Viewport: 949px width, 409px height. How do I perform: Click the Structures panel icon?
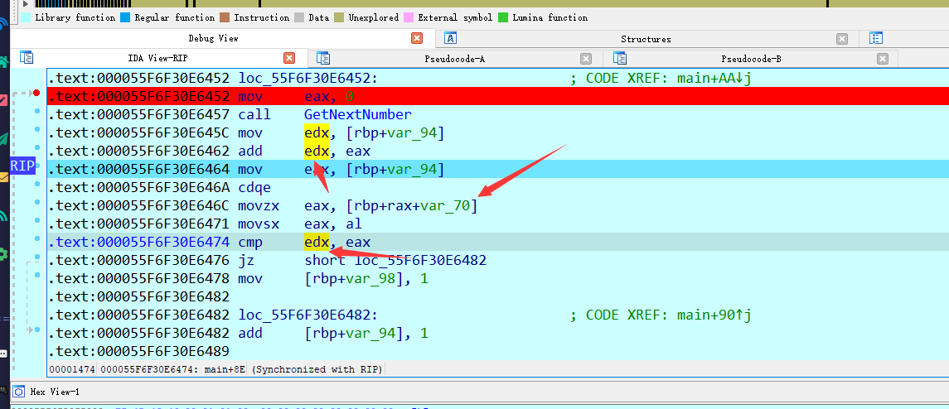[450, 38]
